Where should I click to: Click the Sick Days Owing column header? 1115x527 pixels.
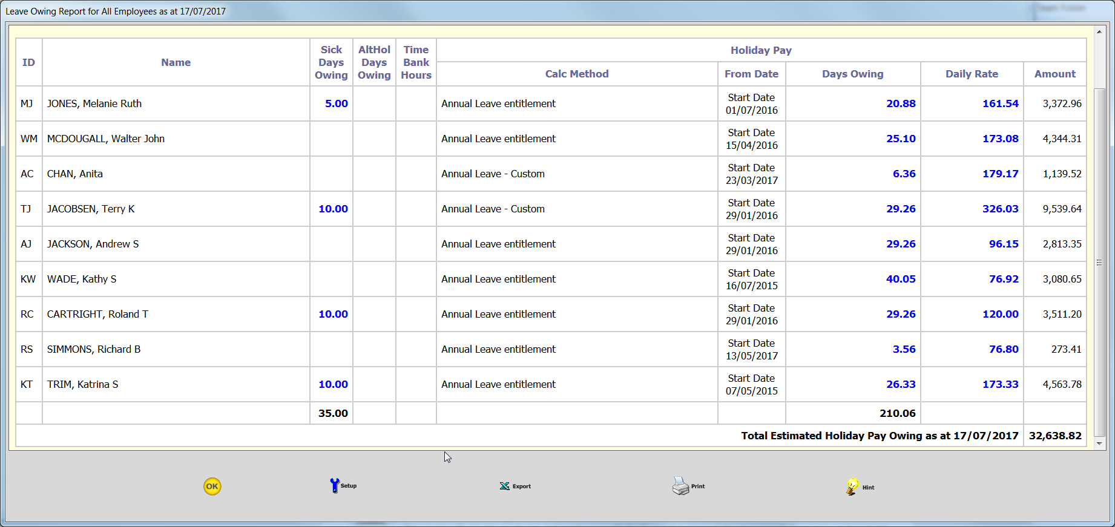coord(331,62)
